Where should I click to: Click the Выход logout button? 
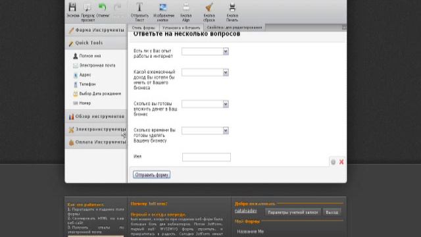[x=332, y=212]
